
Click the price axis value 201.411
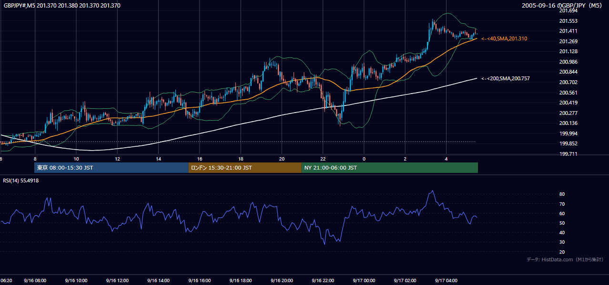(568, 31)
